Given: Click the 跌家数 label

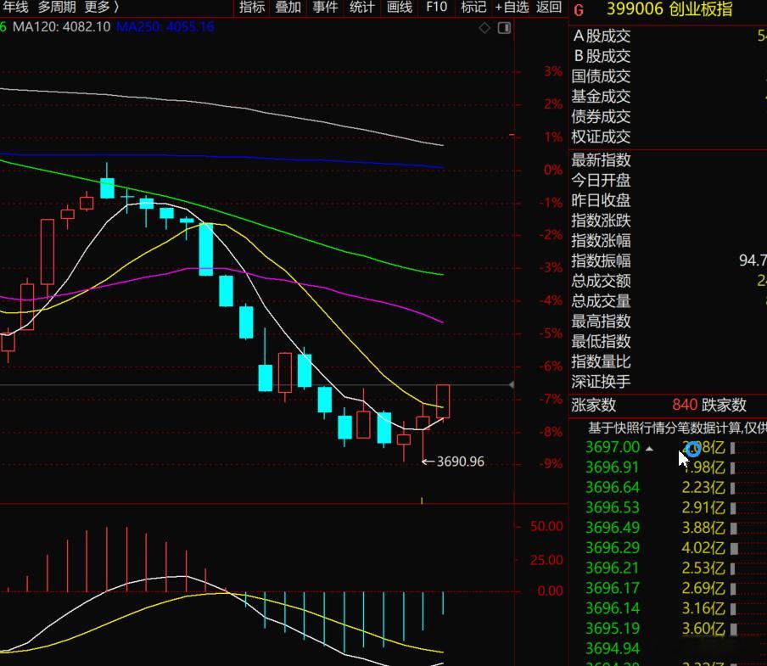Looking at the screenshot, I should click(724, 405).
